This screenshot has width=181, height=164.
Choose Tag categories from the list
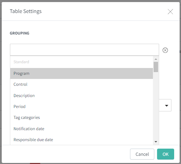point(81,118)
